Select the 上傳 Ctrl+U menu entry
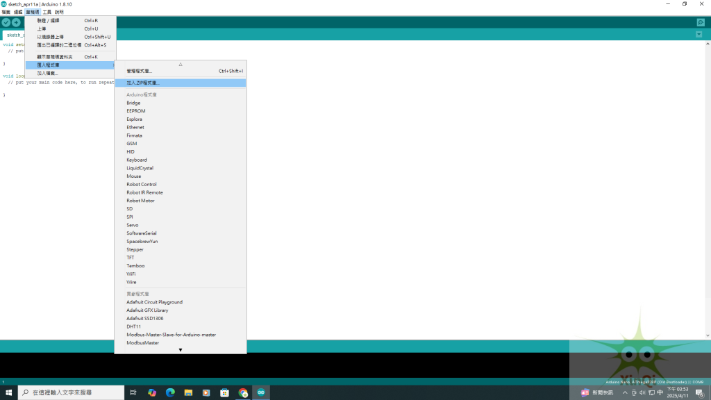 pos(70,28)
